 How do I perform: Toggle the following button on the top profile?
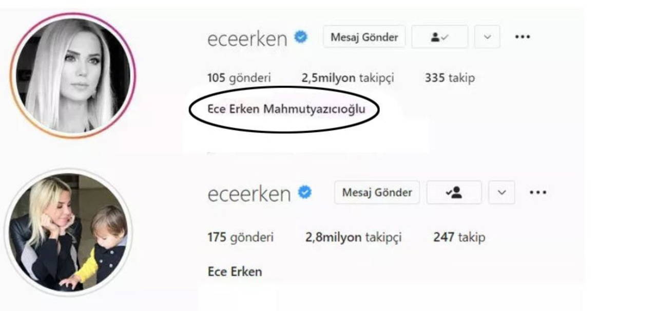(440, 37)
